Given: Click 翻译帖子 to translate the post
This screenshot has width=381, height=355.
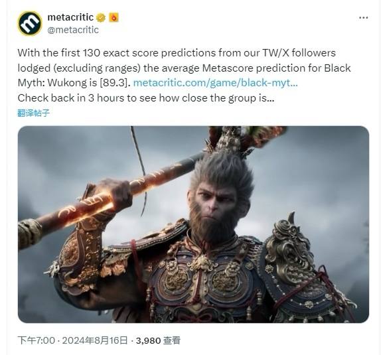Looking at the screenshot, I should pos(34,113).
